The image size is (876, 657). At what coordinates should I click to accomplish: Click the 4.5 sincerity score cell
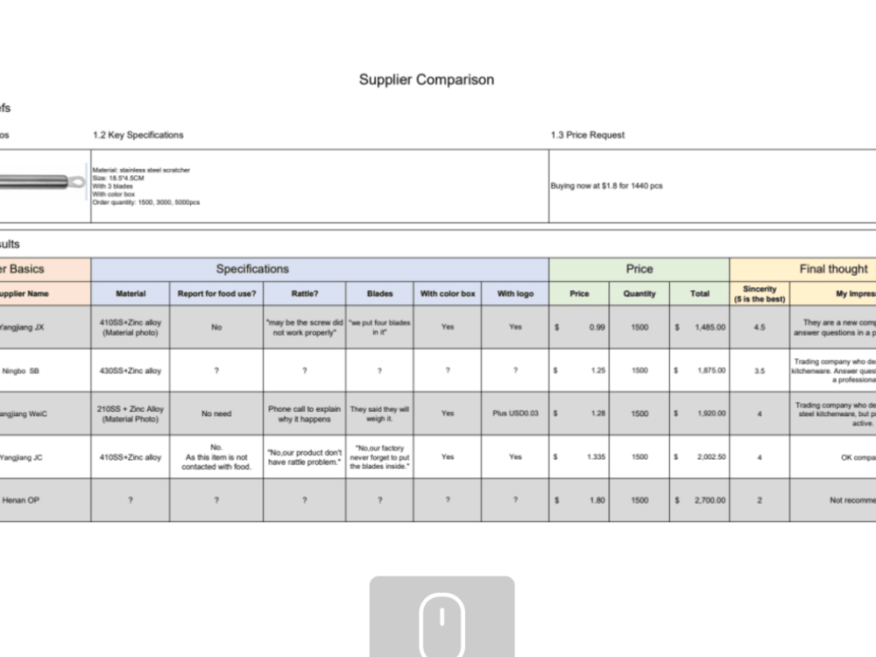[x=759, y=327]
